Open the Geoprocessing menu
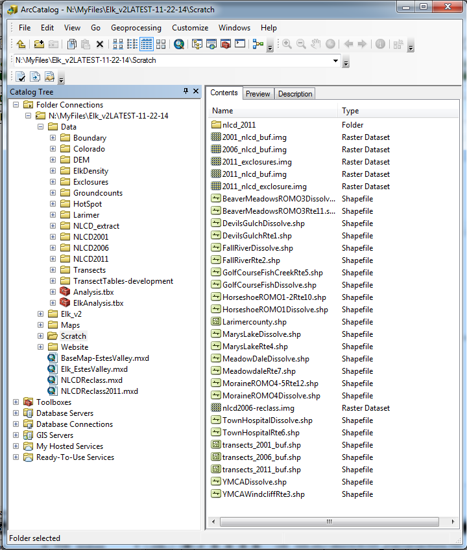The image size is (467, 550). click(136, 28)
